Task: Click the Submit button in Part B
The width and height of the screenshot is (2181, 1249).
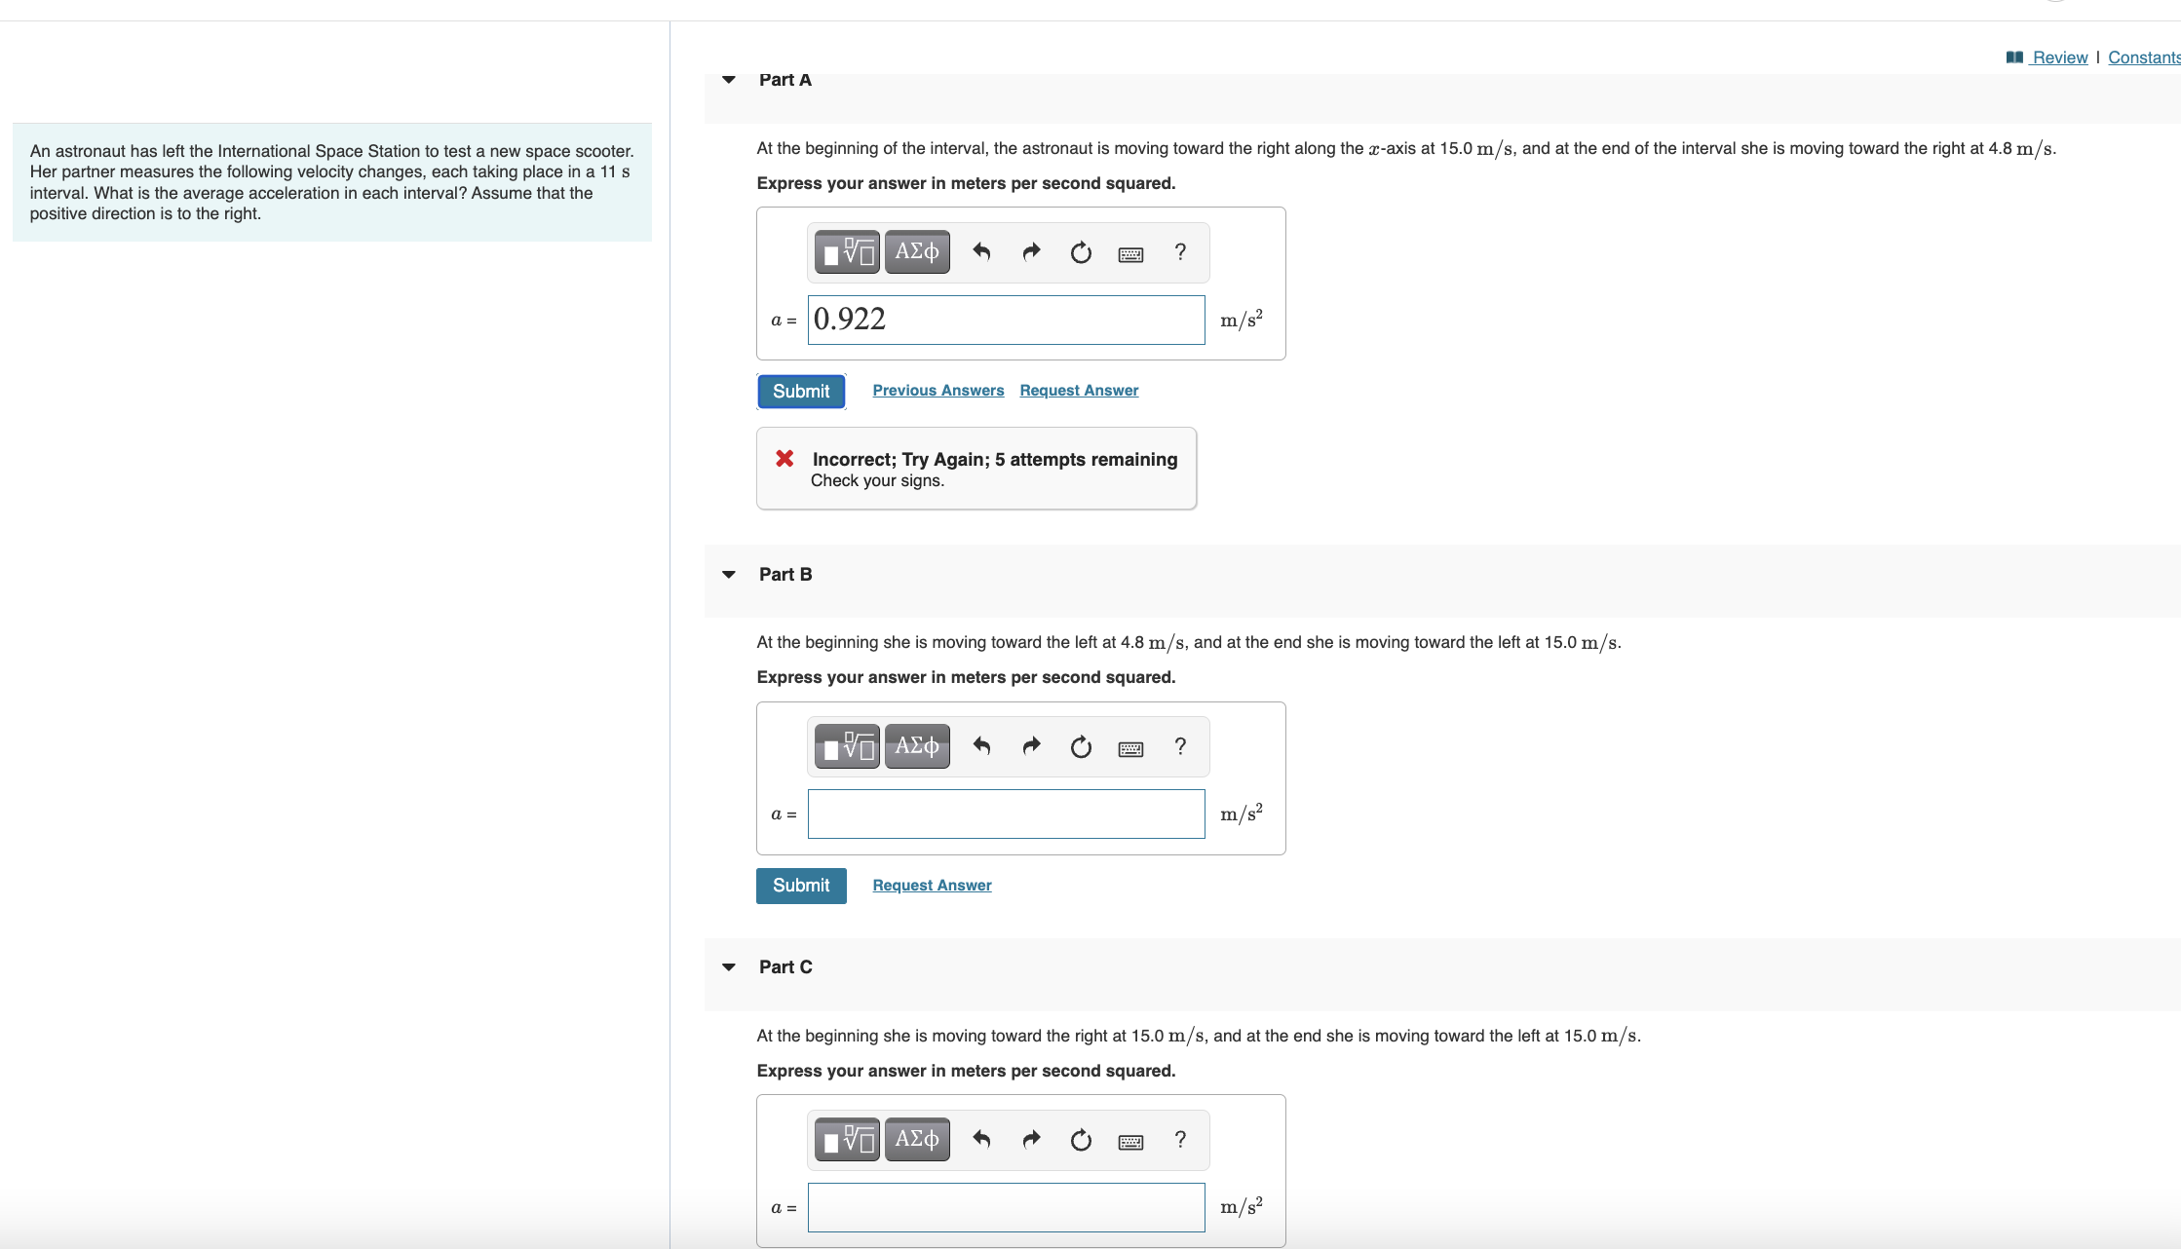Action: (801, 884)
